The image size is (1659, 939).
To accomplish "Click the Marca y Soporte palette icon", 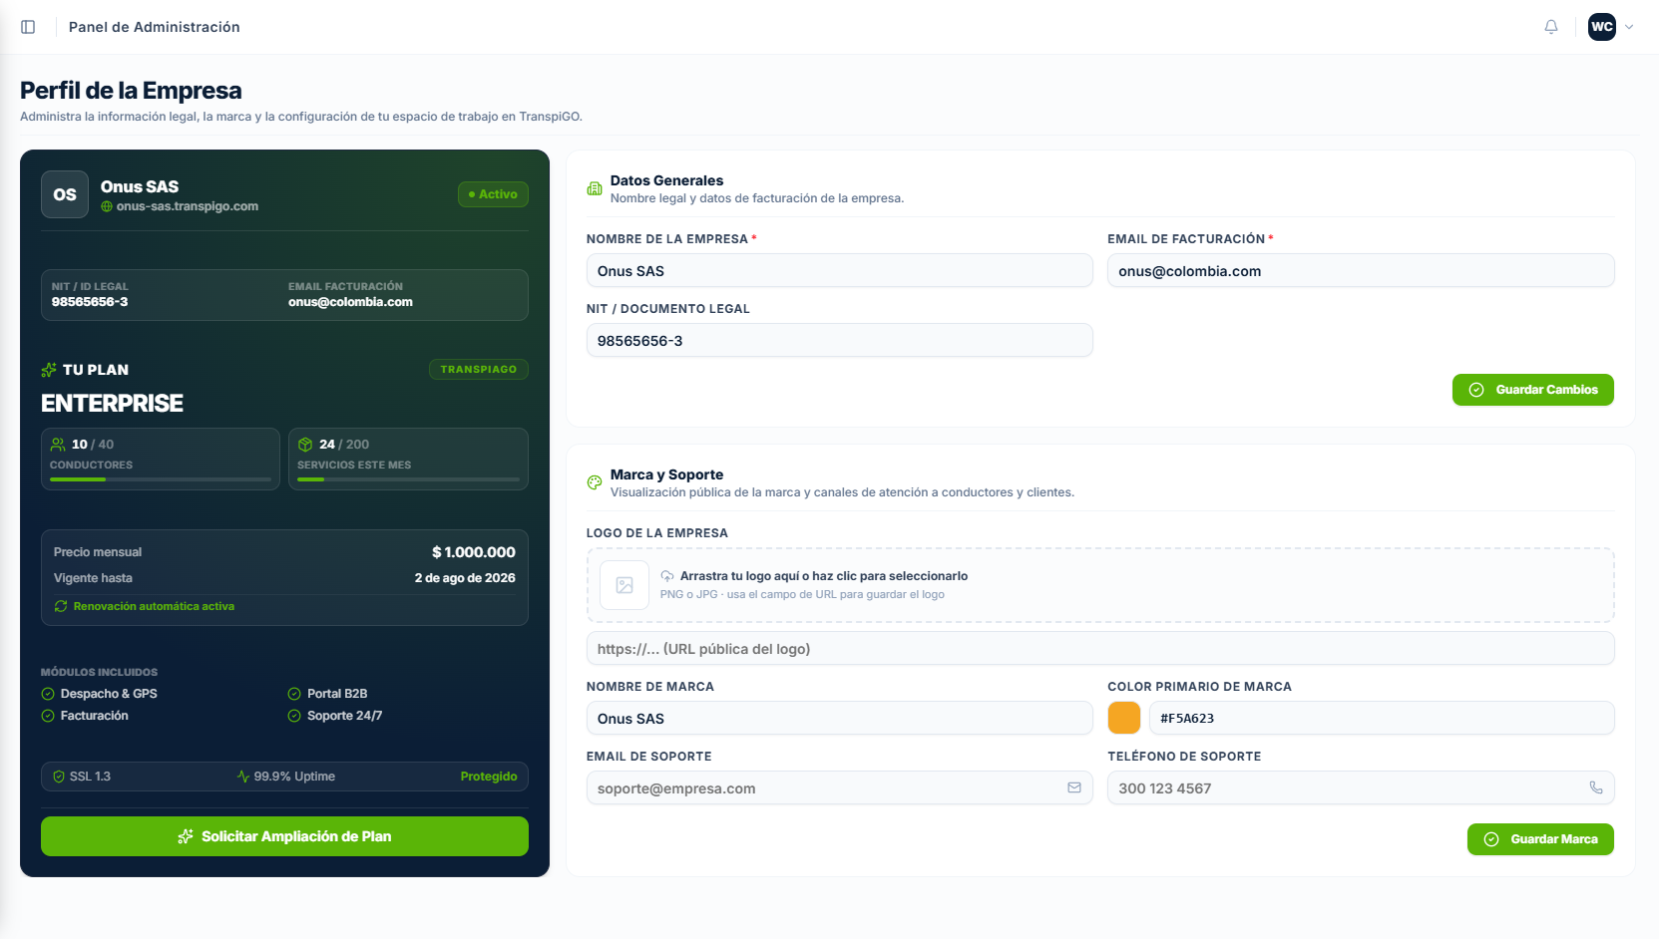I will click(x=595, y=482).
